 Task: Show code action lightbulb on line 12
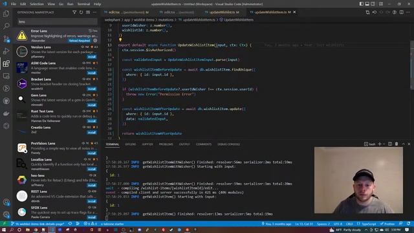[120, 40]
